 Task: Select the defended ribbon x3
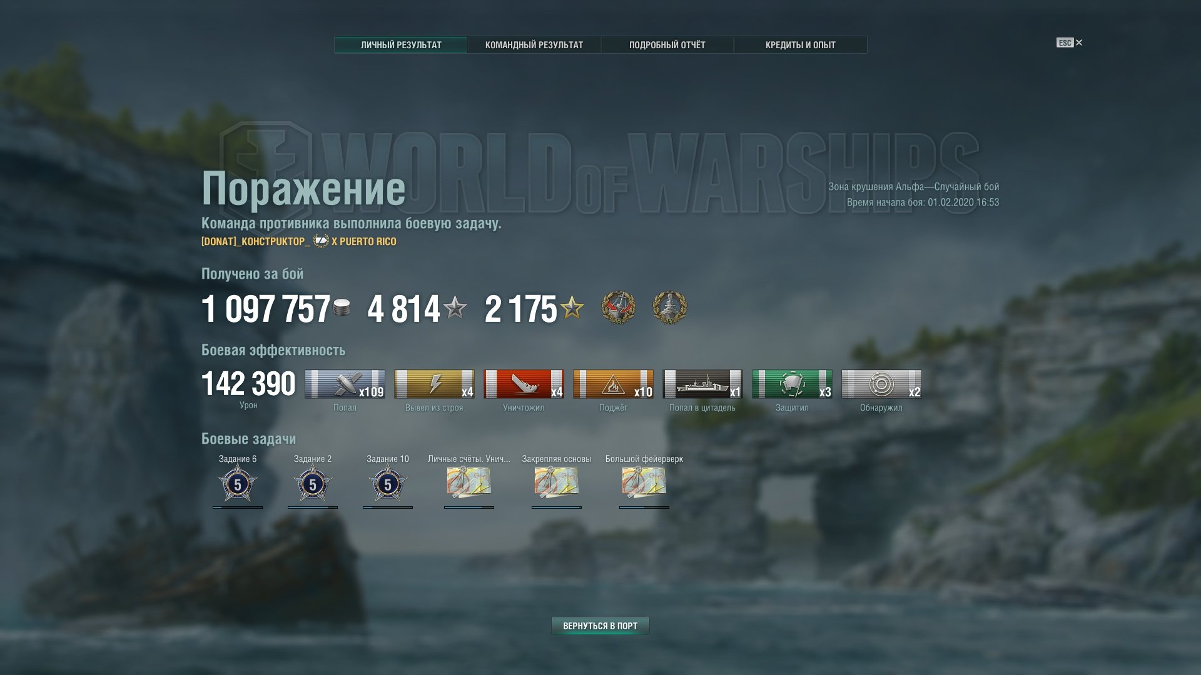792,384
